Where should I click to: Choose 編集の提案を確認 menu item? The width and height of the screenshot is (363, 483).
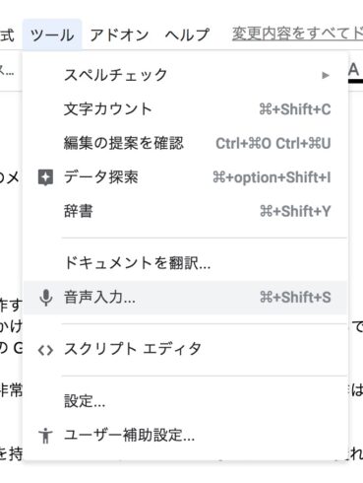tap(185, 143)
